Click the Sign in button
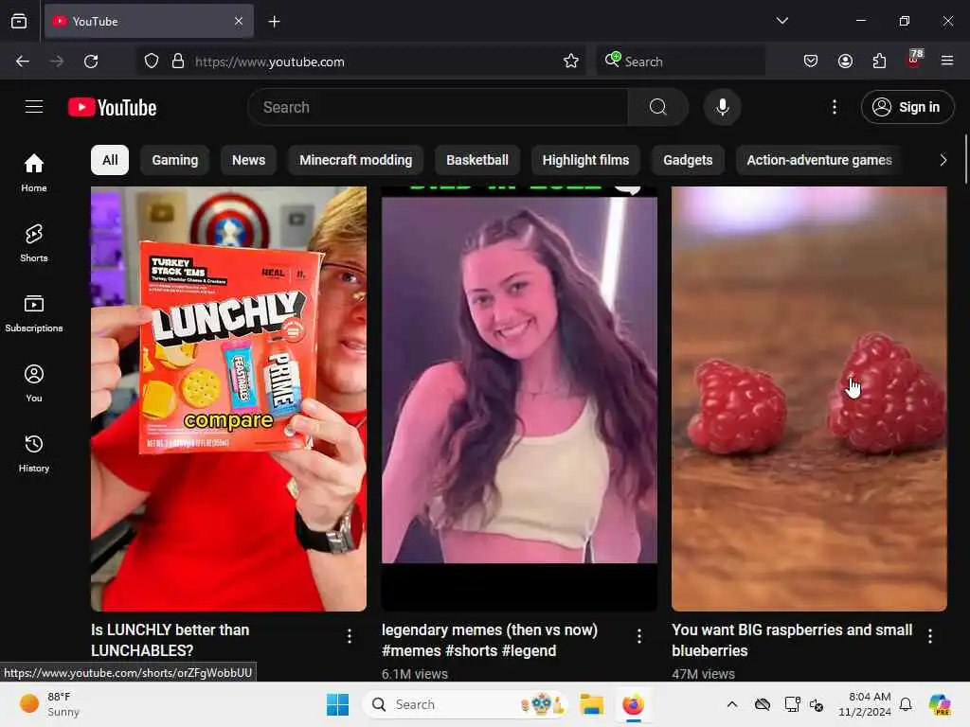 (x=907, y=107)
